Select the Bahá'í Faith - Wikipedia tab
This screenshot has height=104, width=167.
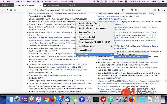(28, 5)
